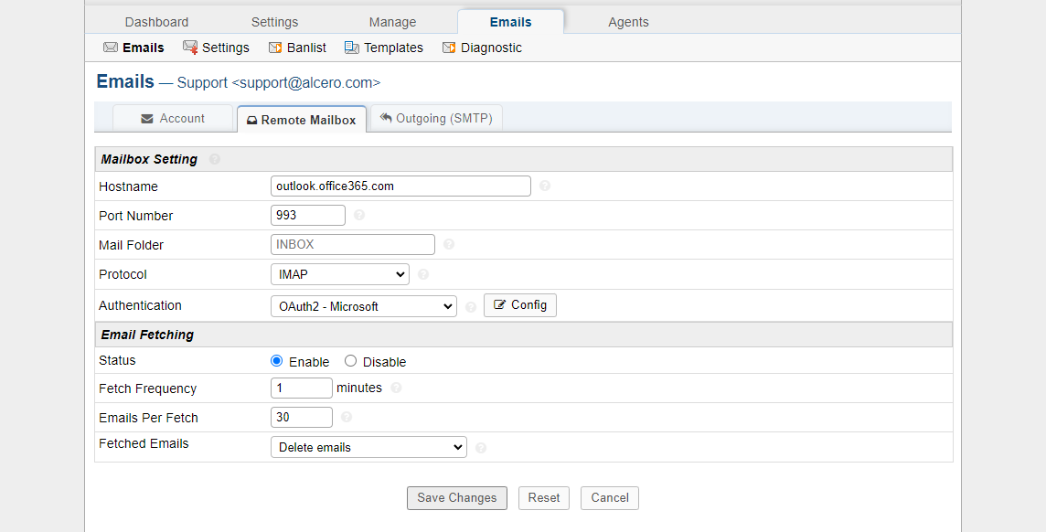Open the Account tab
This screenshot has height=532, width=1046.
(x=173, y=118)
